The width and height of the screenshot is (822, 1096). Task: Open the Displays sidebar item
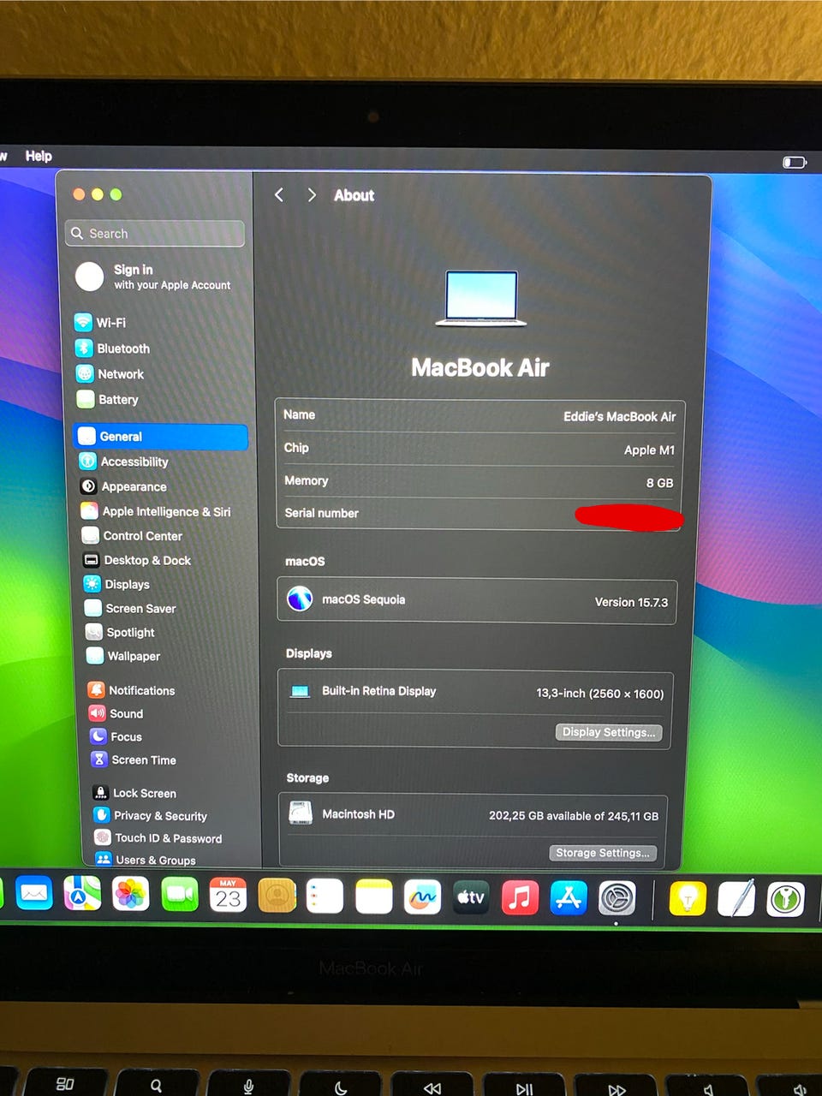[117, 584]
